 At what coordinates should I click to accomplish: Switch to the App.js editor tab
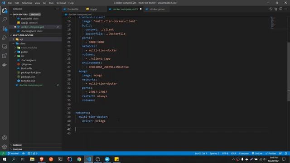[93, 9]
